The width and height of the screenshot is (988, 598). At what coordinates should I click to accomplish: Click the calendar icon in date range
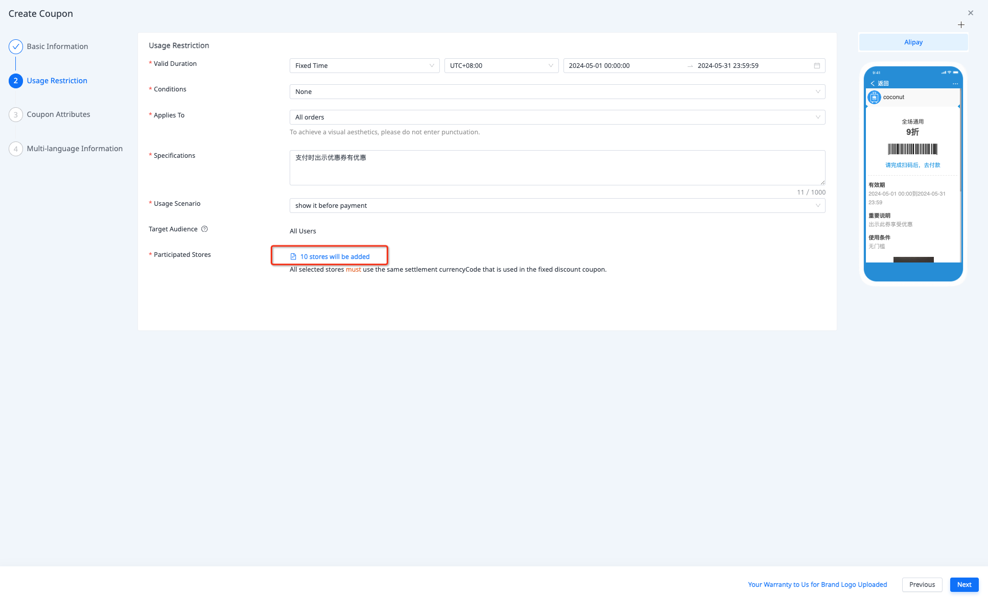[x=817, y=66]
